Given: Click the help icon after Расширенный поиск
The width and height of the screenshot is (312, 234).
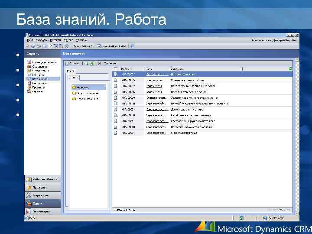Looking at the screenshot, I should coord(132,46).
